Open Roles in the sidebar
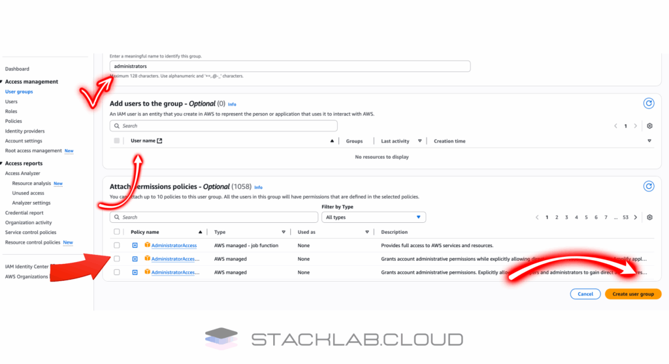Screen dimensions: 669x364 point(11,112)
